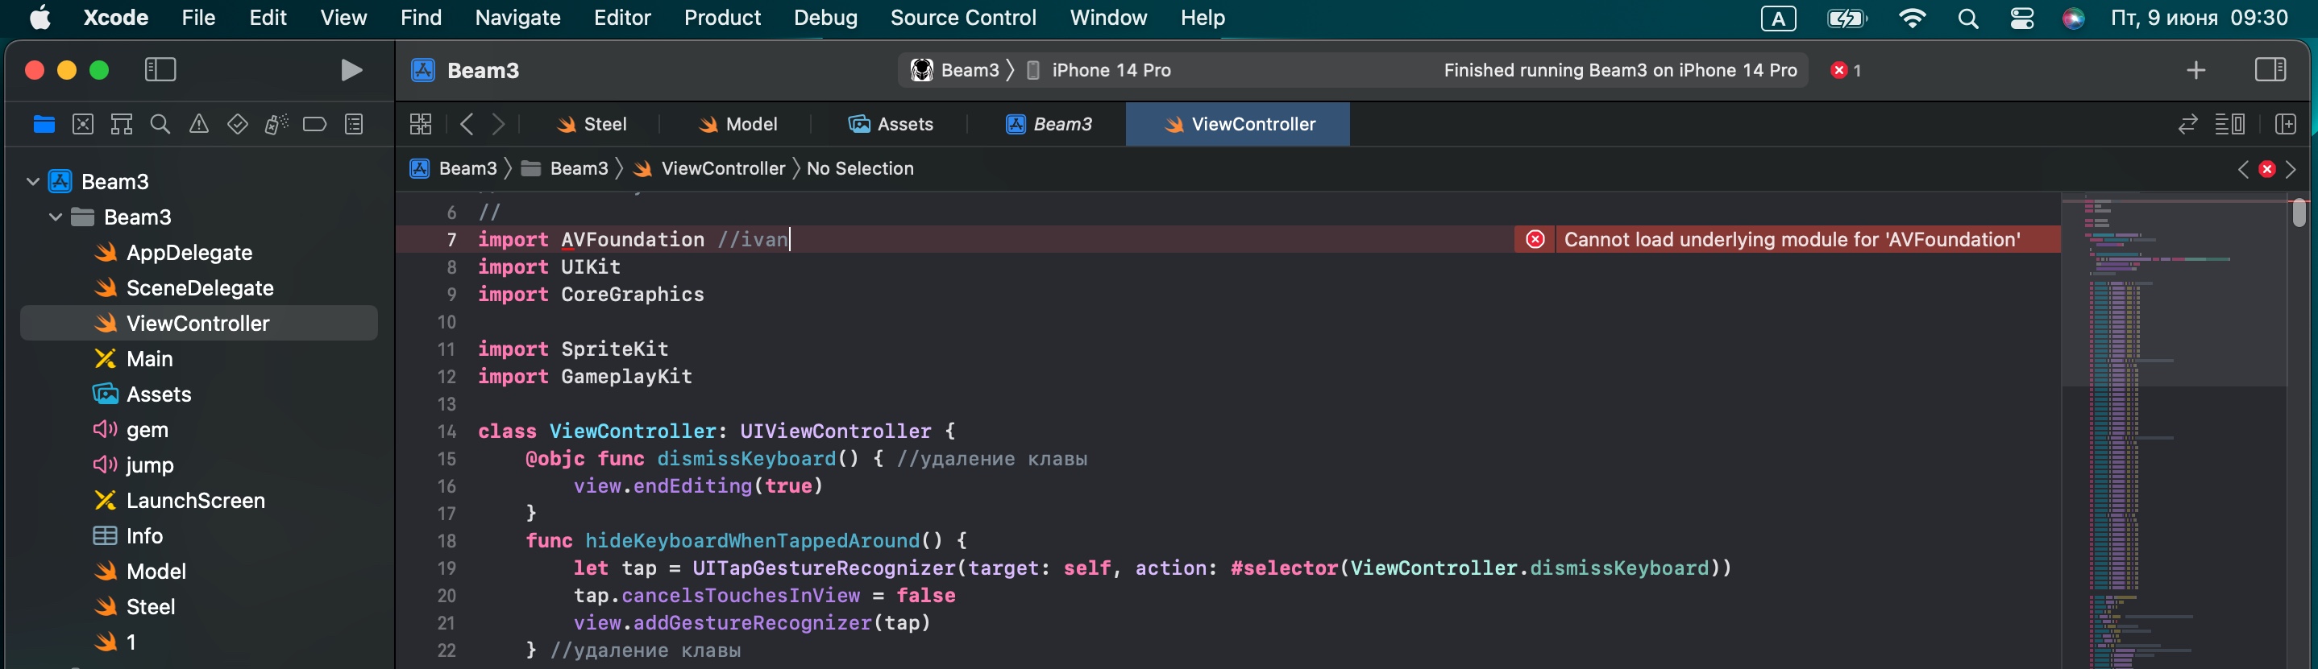
Task: Open macOS Spotlight search
Action: pyautogui.click(x=1968, y=19)
